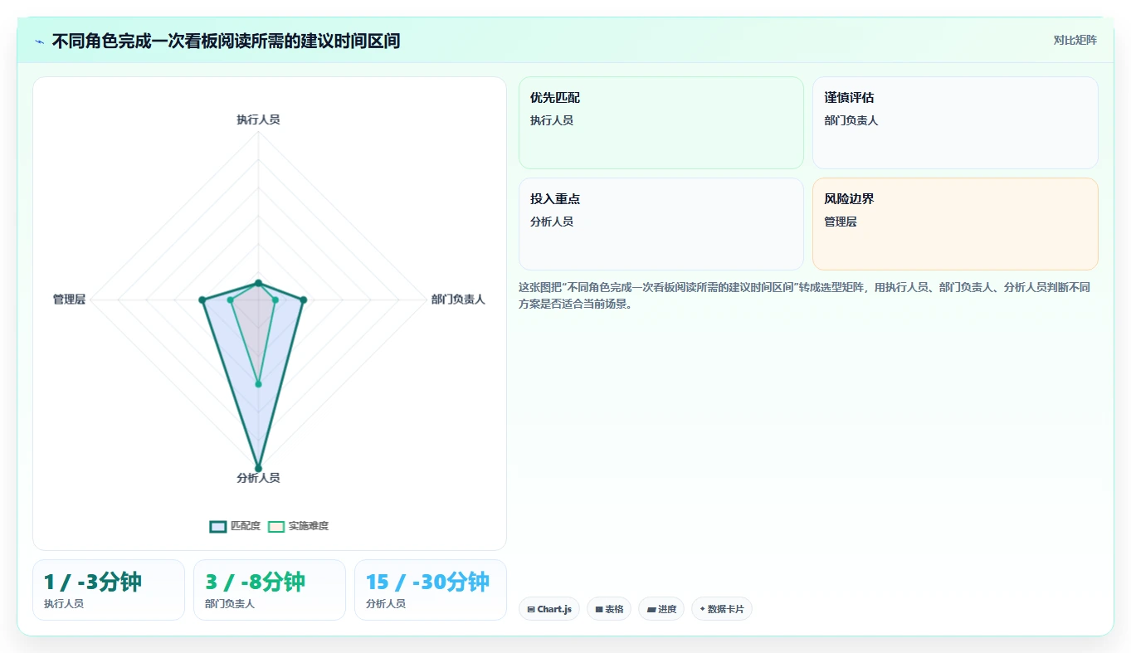
Task: Select the Chart.js tag
Action: click(549, 609)
